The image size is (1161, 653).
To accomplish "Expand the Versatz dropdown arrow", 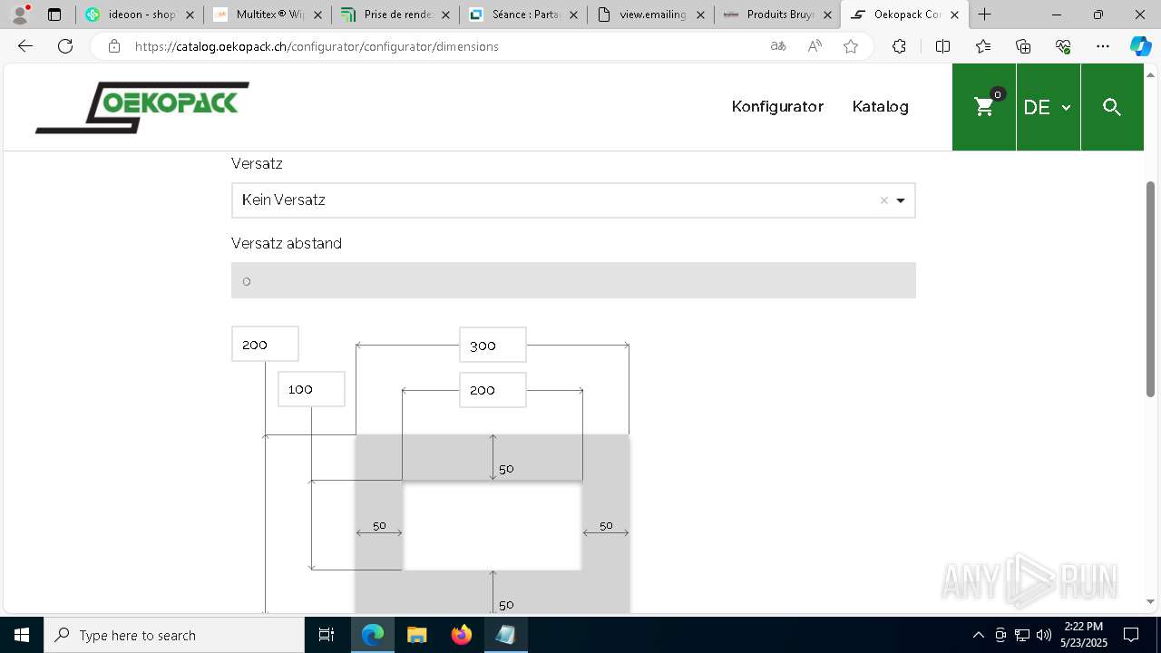I will coord(901,200).
